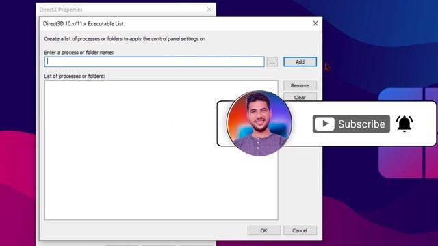Click the Add button
The image size is (438, 246).
(x=300, y=62)
